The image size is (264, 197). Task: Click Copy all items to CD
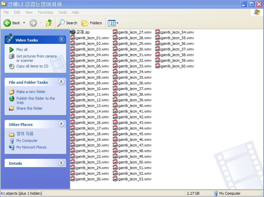(x=32, y=66)
